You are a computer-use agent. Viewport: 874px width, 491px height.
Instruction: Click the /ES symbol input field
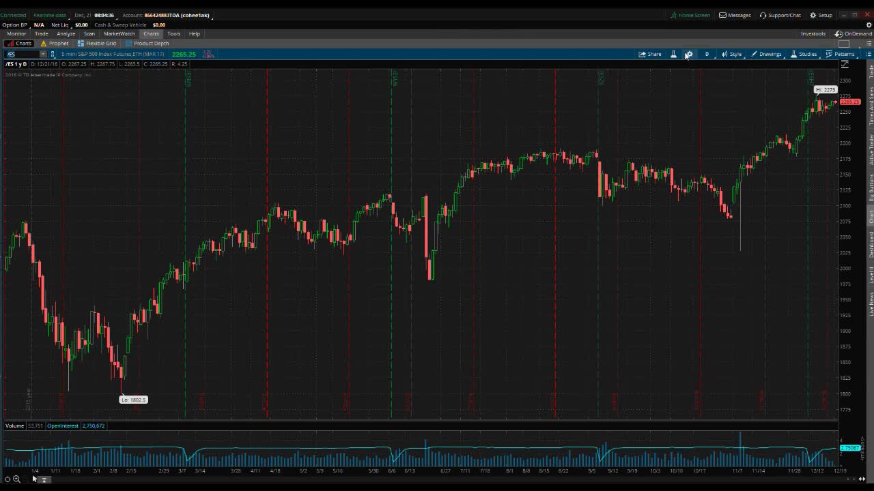point(22,54)
